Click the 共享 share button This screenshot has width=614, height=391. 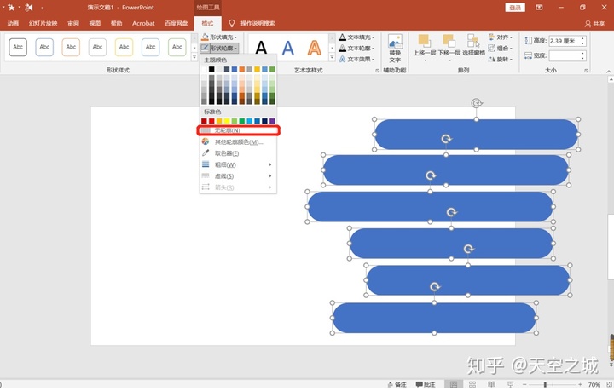point(594,24)
